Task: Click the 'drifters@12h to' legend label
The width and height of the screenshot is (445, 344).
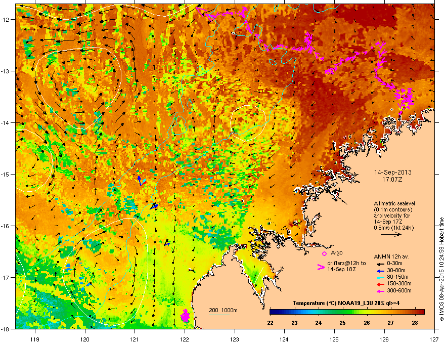Action: point(346,263)
